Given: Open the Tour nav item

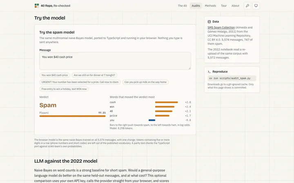Looking at the screenshot, I should click(224, 6).
